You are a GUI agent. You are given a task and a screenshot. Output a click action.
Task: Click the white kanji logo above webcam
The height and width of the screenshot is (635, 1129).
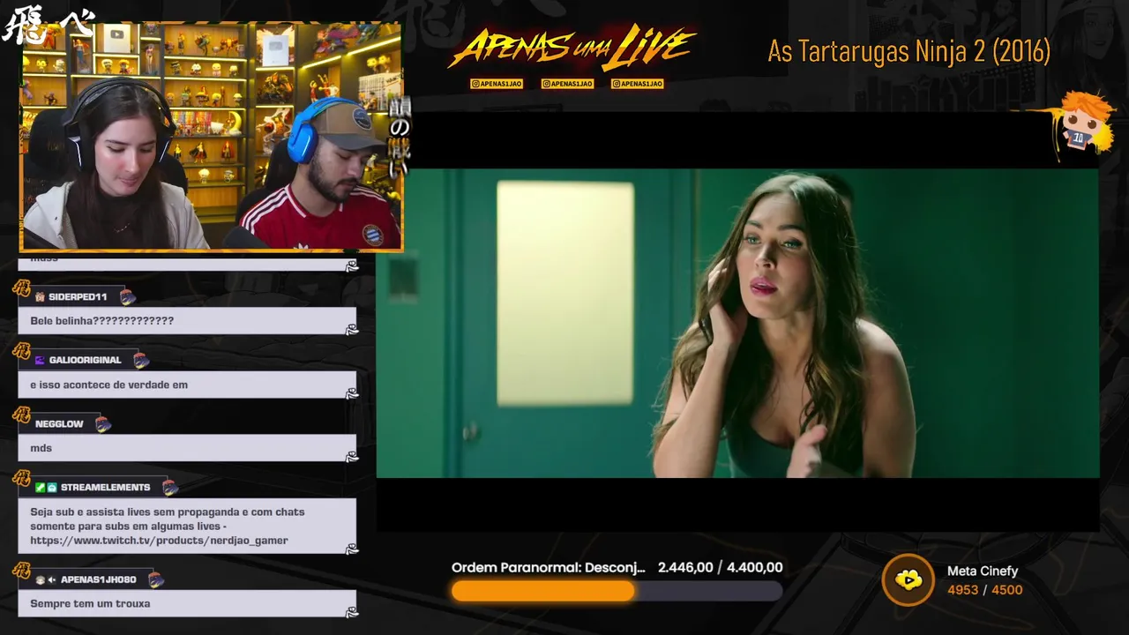click(x=47, y=25)
